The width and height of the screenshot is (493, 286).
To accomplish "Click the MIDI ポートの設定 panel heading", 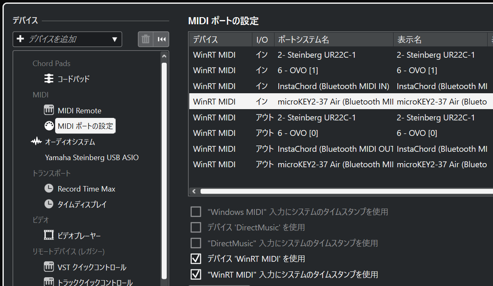I will [x=223, y=21].
